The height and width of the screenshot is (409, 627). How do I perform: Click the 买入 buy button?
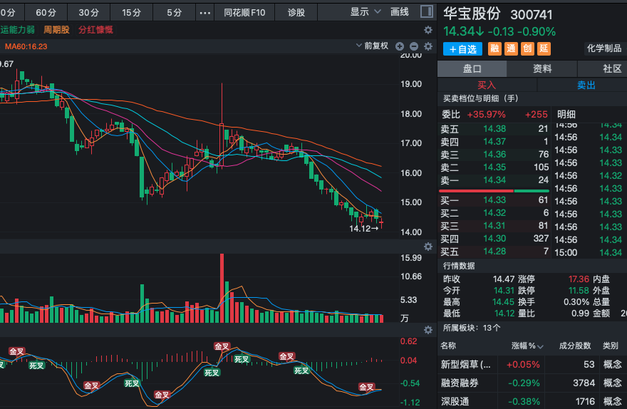click(x=487, y=85)
